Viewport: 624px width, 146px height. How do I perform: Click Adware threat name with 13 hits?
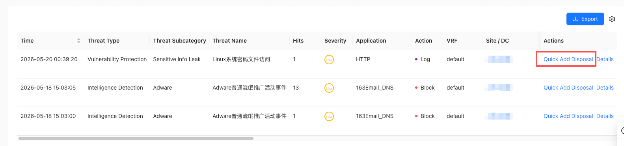[250, 88]
